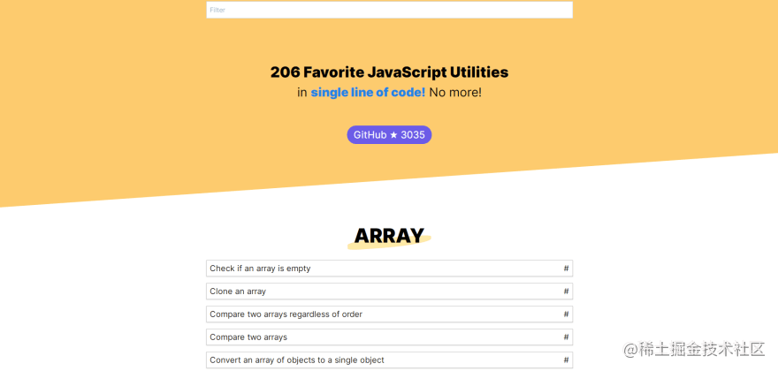Click the "No more!" text
This screenshot has width=778, height=371.
(x=455, y=93)
